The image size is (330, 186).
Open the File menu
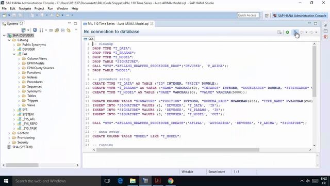[x=4, y=8]
